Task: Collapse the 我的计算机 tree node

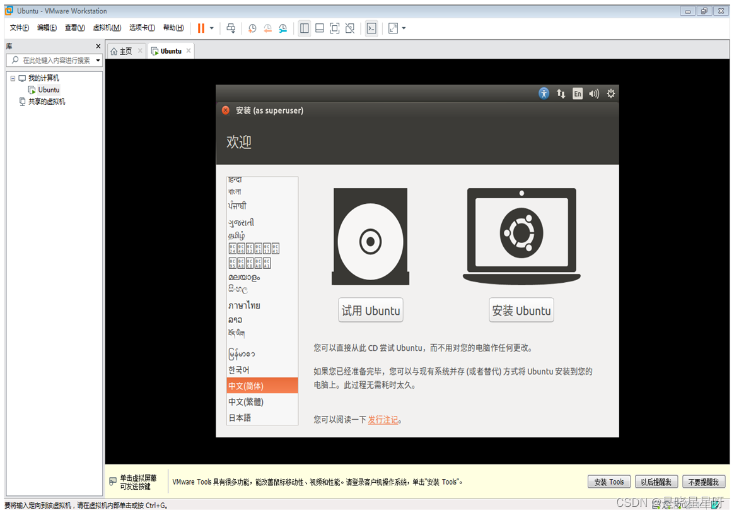Action: click(x=13, y=78)
